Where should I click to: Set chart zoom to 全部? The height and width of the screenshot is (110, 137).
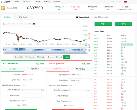[x=34, y=24]
